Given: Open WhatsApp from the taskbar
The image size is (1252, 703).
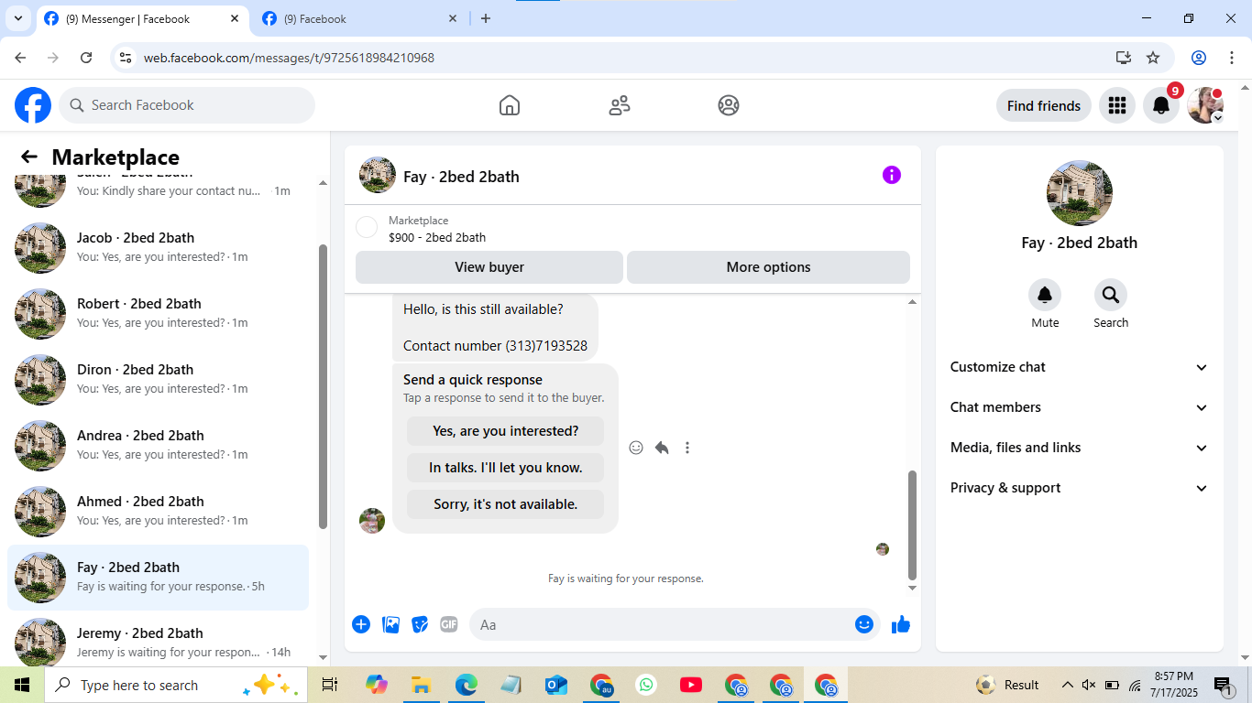Looking at the screenshot, I should pyautogui.click(x=647, y=685).
